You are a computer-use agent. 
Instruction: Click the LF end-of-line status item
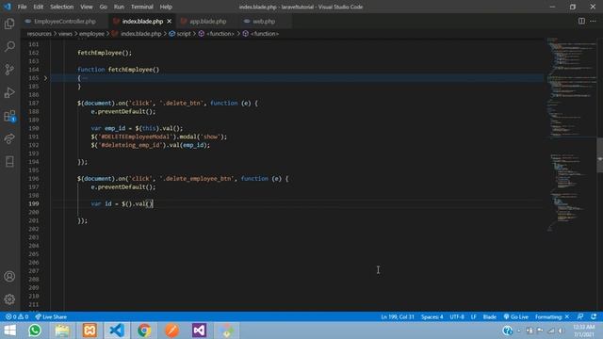pos(473,316)
